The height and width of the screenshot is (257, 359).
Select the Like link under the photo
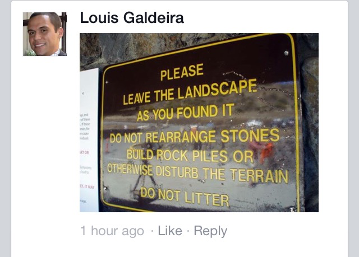coord(170,231)
